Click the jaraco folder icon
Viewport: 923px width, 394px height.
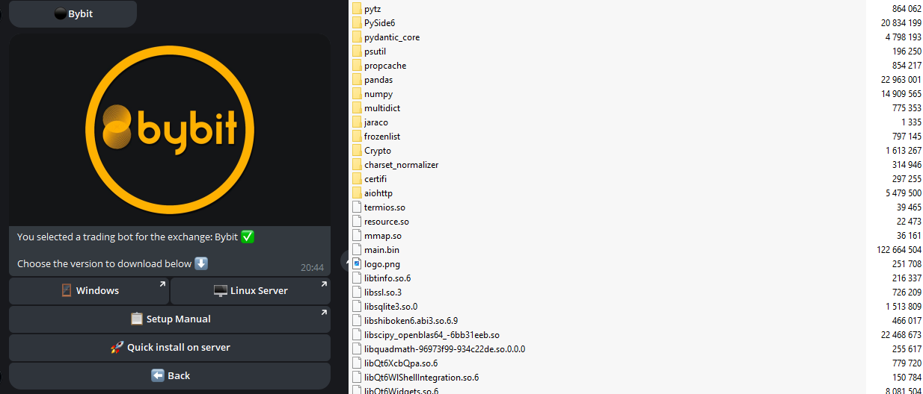point(357,122)
